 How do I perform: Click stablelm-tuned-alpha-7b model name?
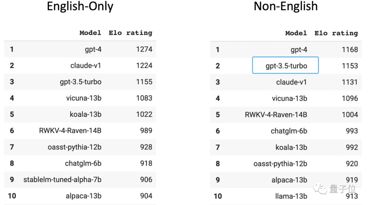[x=62, y=179]
